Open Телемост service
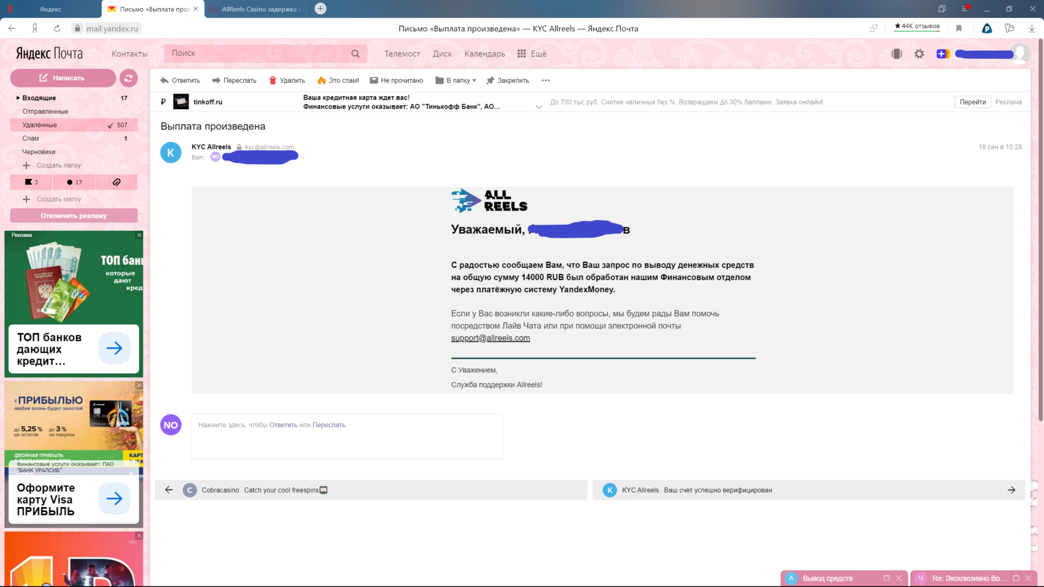 [x=402, y=53]
